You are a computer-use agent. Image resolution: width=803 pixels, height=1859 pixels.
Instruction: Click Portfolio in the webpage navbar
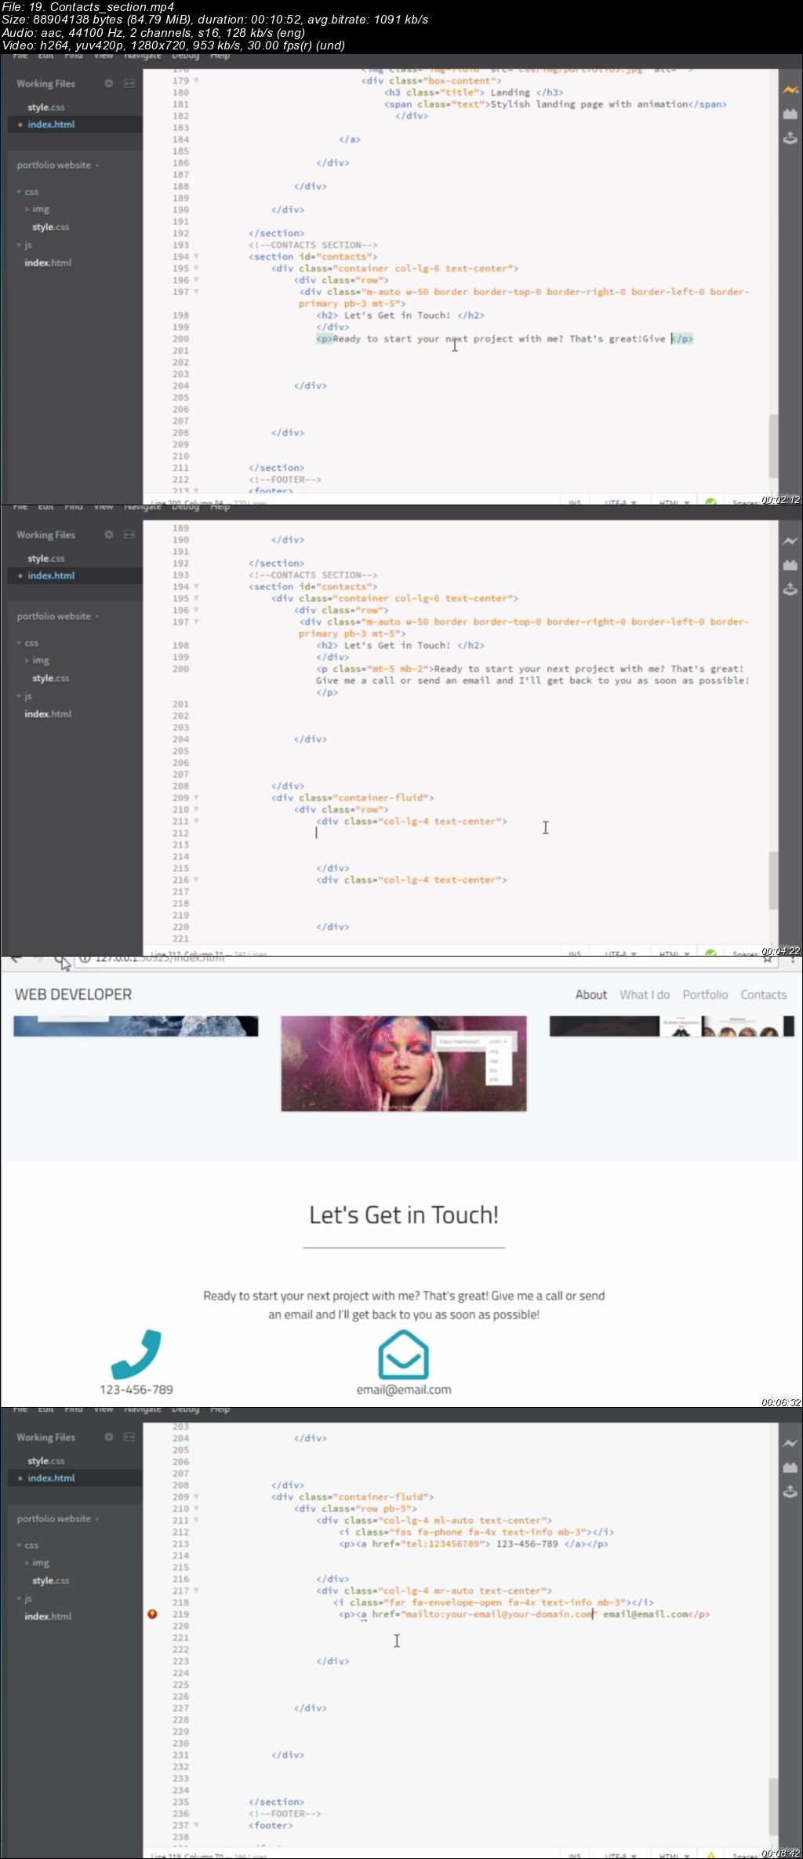pyautogui.click(x=705, y=994)
